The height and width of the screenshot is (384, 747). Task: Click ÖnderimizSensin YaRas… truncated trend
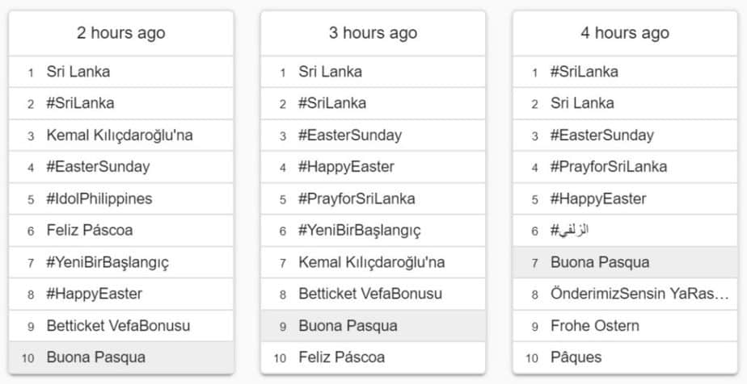coord(625,294)
